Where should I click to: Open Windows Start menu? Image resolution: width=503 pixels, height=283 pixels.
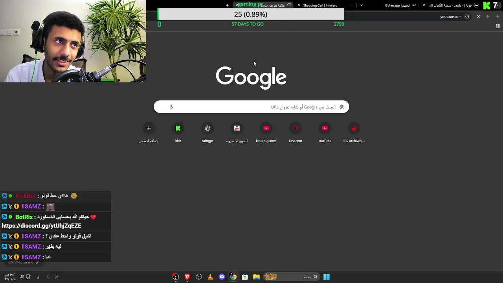(x=327, y=277)
